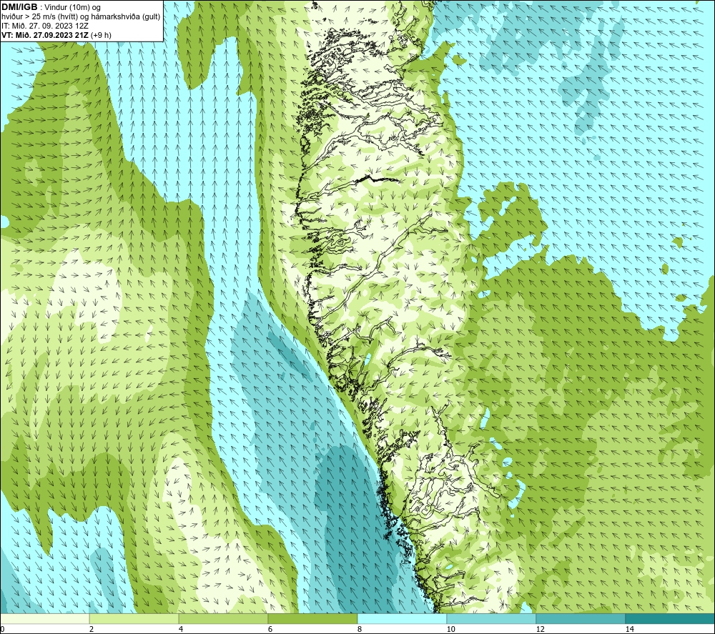
Task: Click the 'DMI/IGB : Vindur (10m) og' title line
Action: [51, 7]
